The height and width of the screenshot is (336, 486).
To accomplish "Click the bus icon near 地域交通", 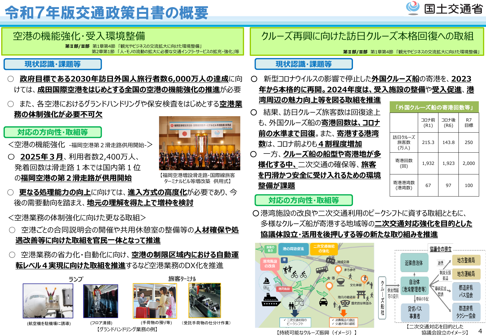I will coord(322,269).
